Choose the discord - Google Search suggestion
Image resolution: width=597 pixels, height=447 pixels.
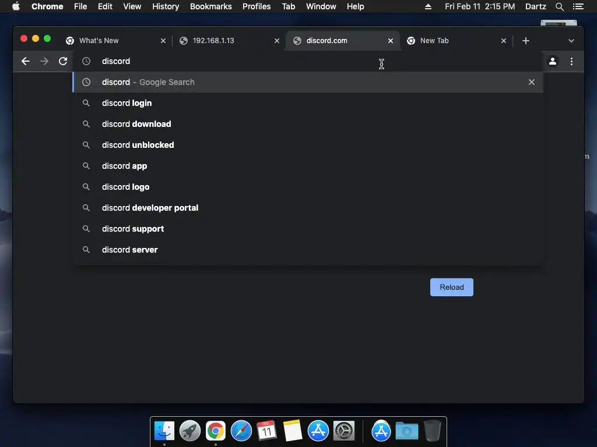tap(308, 82)
